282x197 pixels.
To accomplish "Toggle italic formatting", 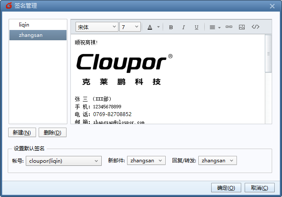I will coord(183,27).
